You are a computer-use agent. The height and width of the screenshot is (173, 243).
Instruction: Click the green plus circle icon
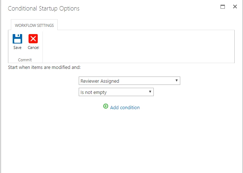pyautogui.click(x=106, y=106)
